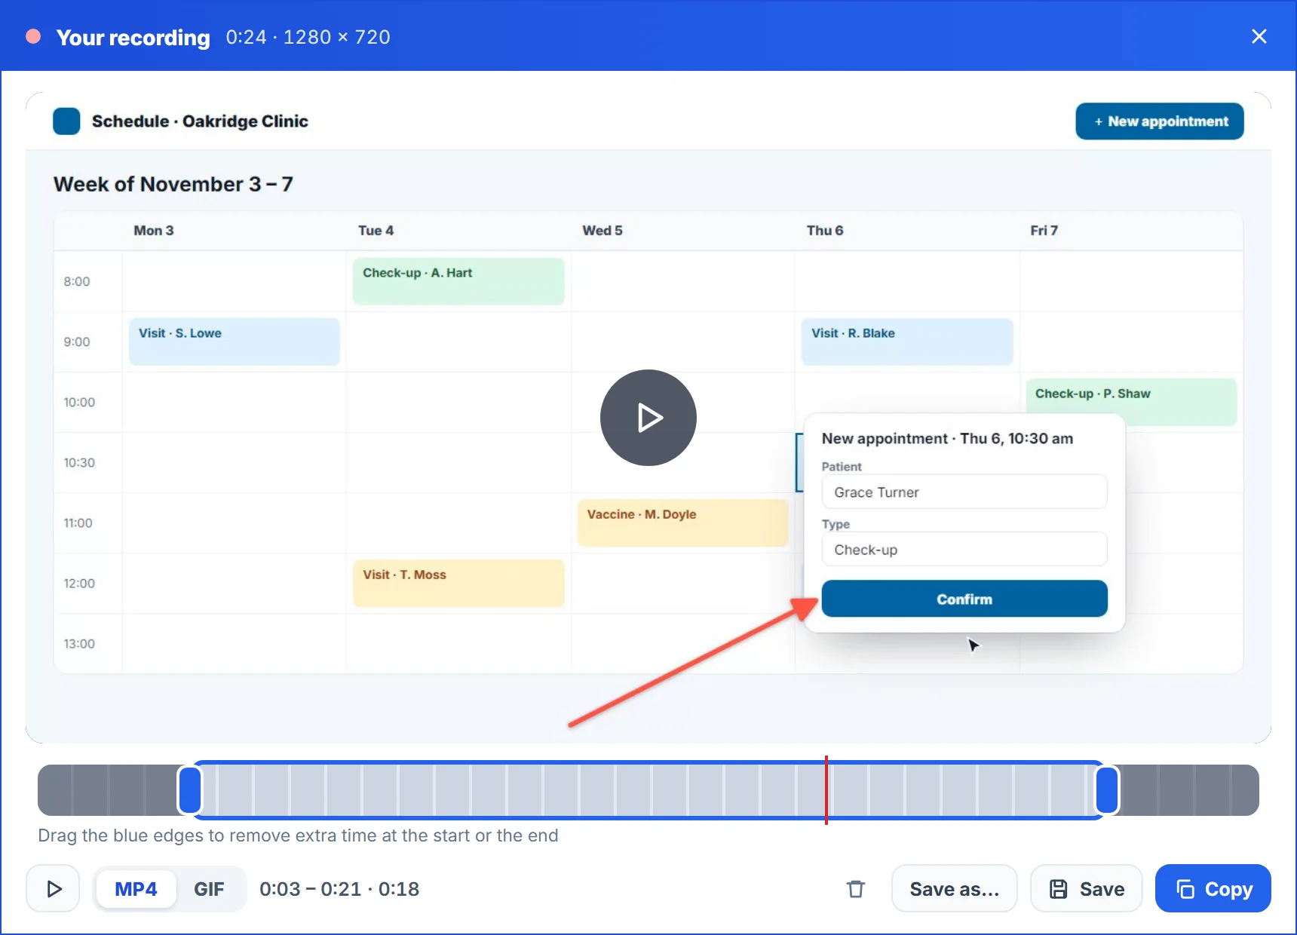Click the Mon 3 column header
This screenshot has height=935, width=1297.
point(154,231)
